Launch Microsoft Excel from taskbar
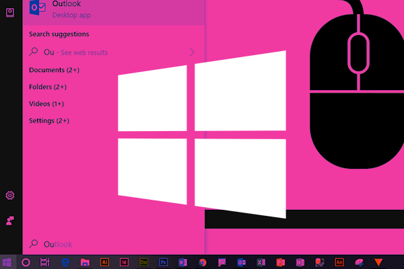The image size is (404, 269). coord(261,262)
